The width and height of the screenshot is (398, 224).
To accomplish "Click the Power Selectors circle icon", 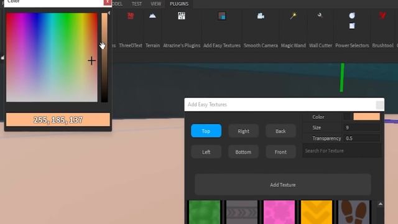I will click(352, 16).
